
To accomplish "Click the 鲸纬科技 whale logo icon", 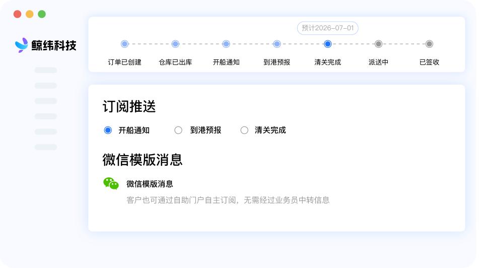I will tap(21, 45).
